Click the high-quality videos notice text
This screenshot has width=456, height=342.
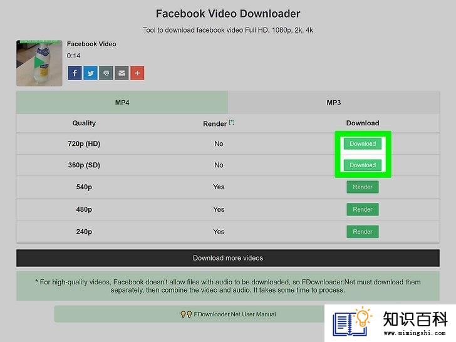(x=228, y=286)
